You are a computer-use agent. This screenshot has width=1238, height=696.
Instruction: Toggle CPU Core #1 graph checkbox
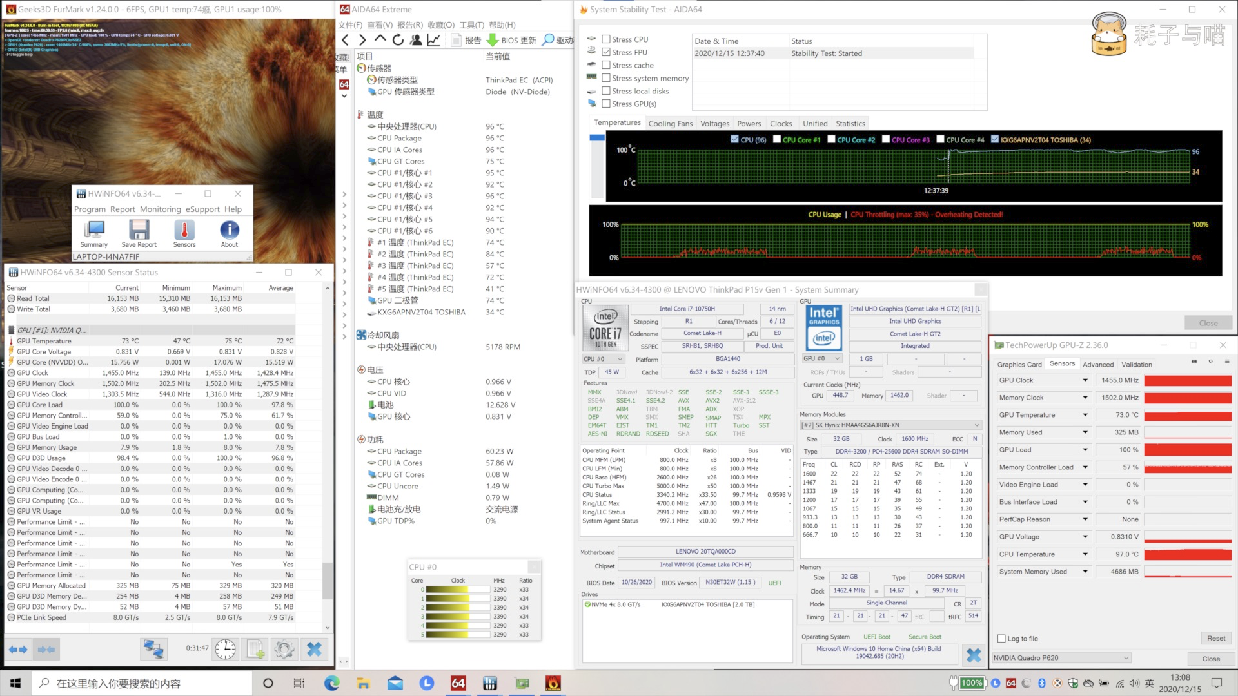pyautogui.click(x=777, y=139)
